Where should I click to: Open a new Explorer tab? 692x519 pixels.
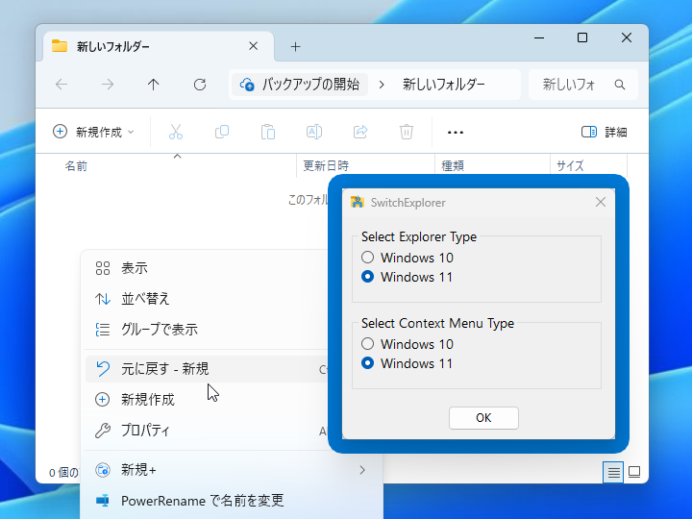tap(296, 46)
